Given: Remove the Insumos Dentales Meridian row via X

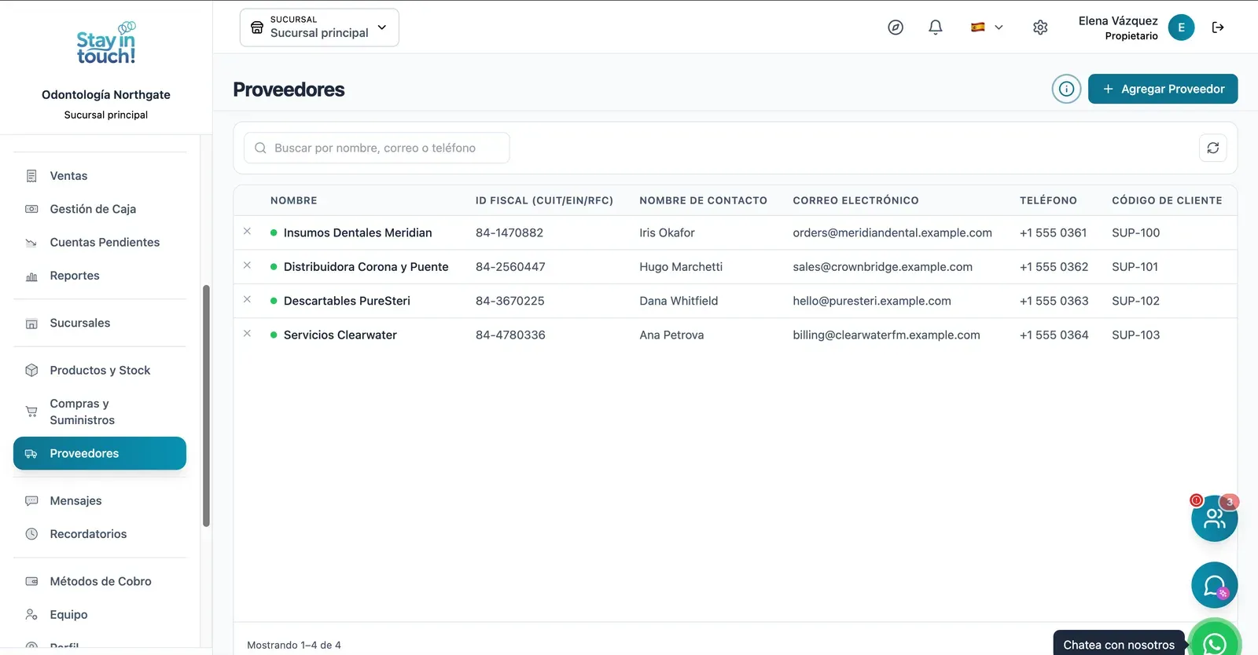Looking at the screenshot, I should 247,232.
